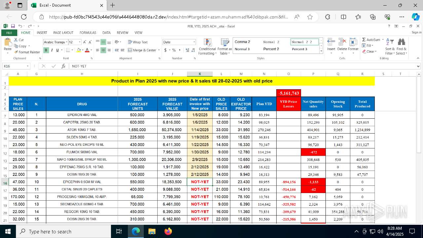Open Find & Select binoculars
The width and height of the screenshot is (423, 238).
(402, 47)
